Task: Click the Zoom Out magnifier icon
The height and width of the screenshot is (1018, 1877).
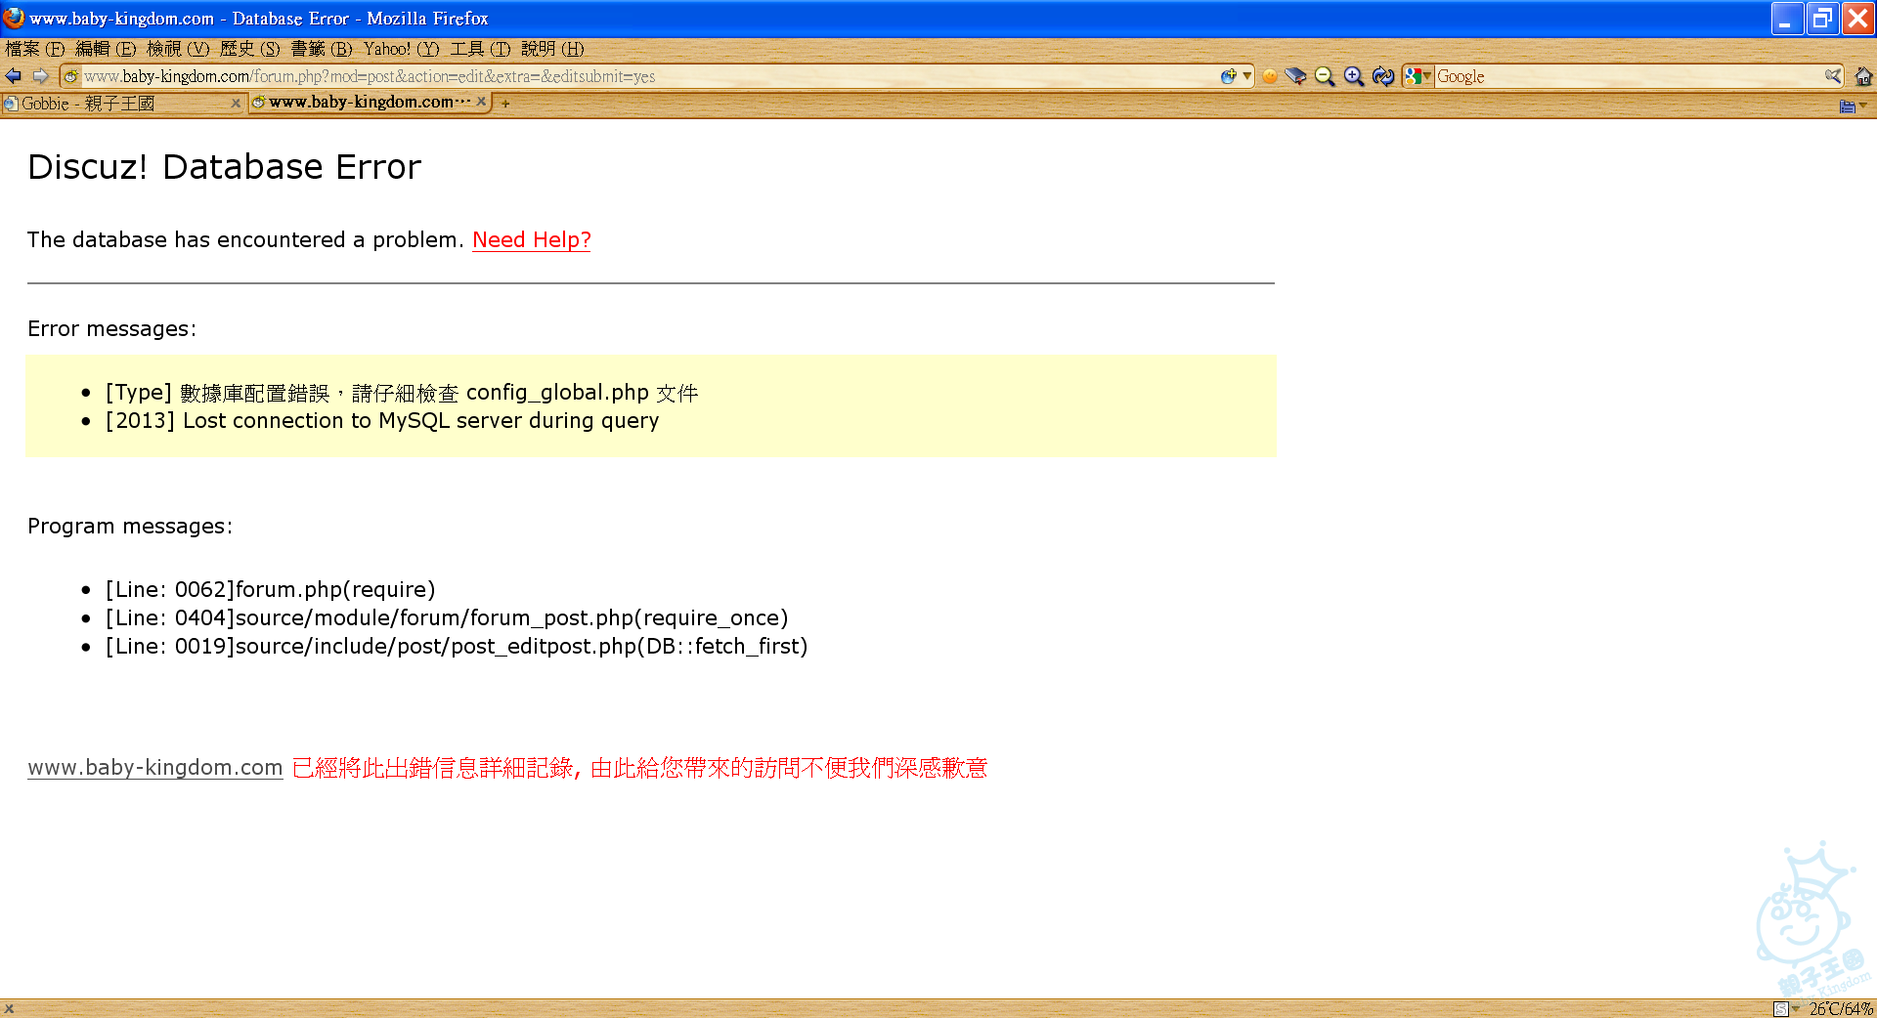Action: pyautogui.click(x=1325, y=76)
